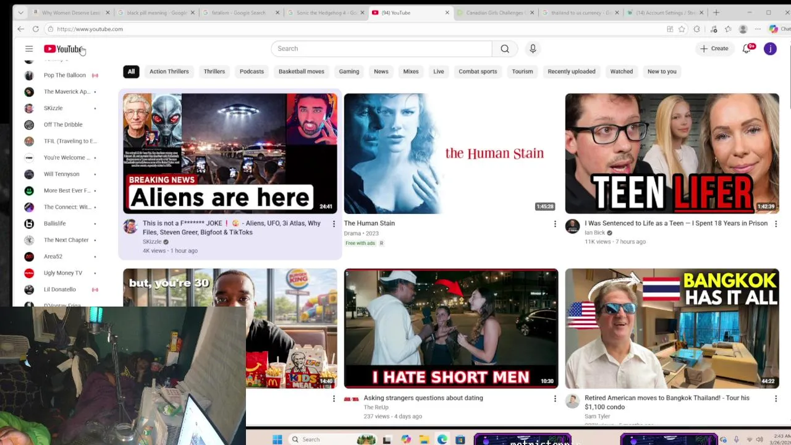Click the YouTube search box
791x445 pixels.
[x=381, y=49]
